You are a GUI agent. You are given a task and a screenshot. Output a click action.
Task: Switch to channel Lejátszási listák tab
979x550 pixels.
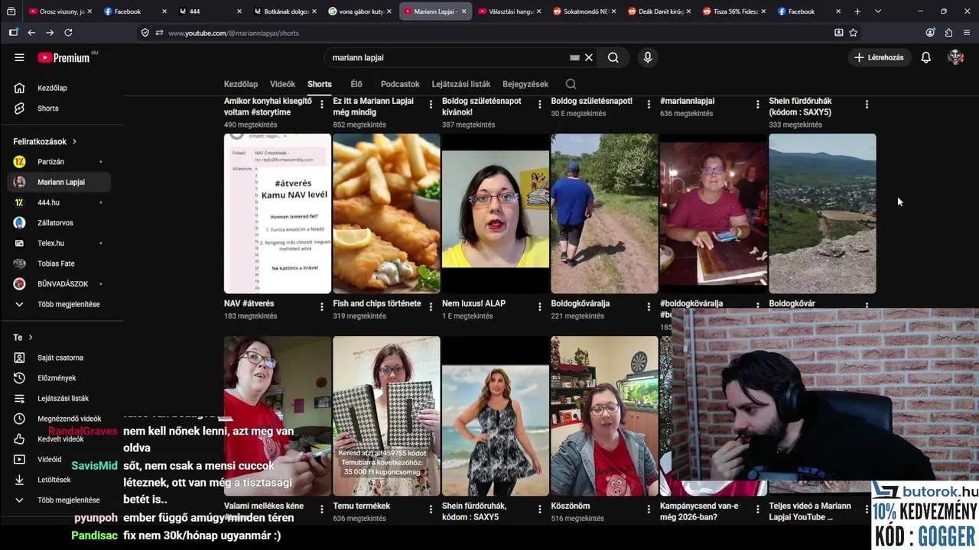(461, 84)
